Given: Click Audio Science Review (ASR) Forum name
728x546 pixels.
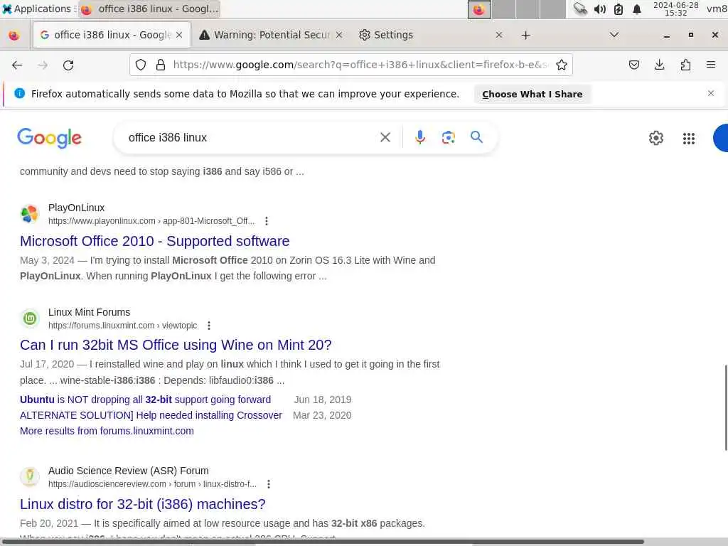Looking at the screenshot, I should (x=129, y=471).
